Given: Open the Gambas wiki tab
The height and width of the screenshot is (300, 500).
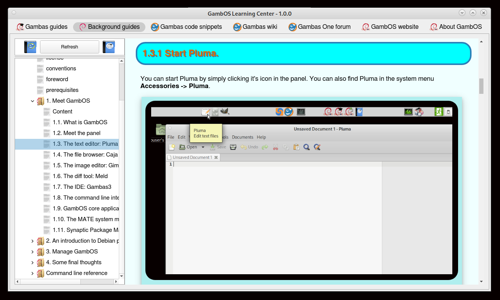Looking at the screenshot, I should point(255,27).
